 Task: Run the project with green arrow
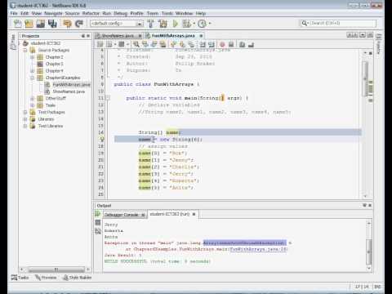coord(176,24)
